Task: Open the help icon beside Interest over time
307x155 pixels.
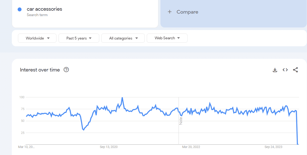Action: coord(66,70)
